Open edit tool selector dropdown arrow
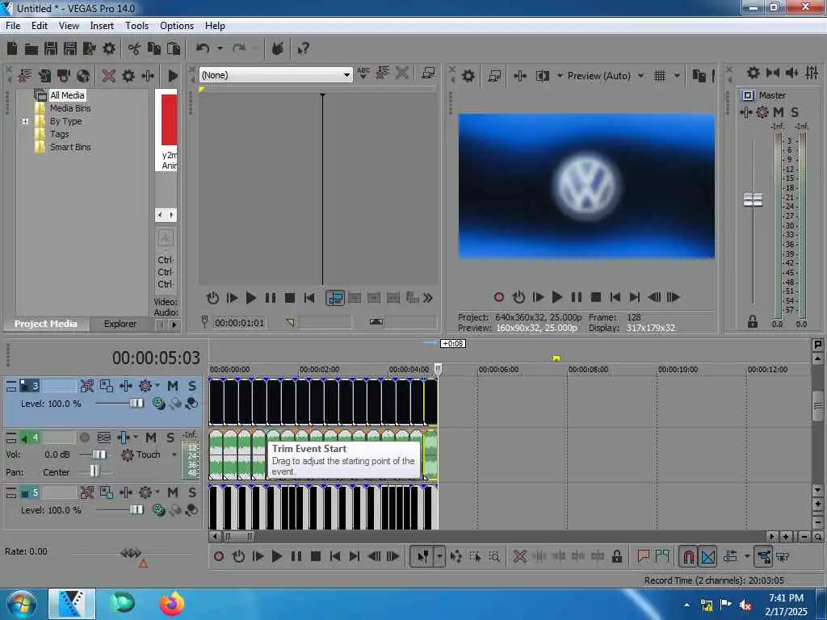This screenshot has height=620, width=827. (x=439, y=556)
